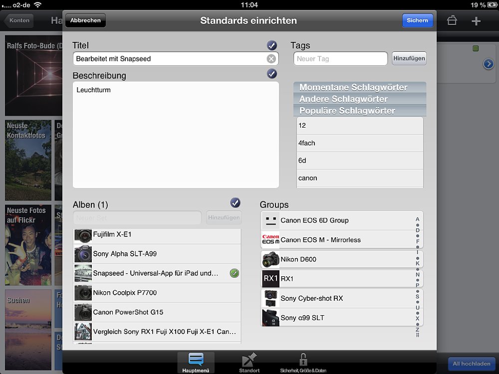
Task: Choose the RX1 group icon
Action: (x=270, y=279)
